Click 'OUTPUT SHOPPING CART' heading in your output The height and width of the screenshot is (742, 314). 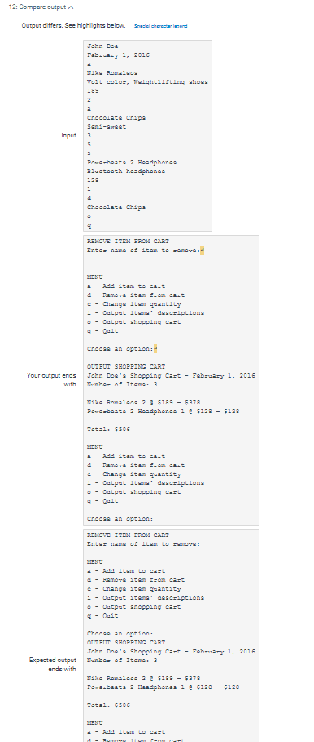126,367
